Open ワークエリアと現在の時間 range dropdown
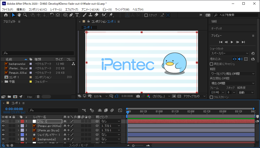Viewport: 260px width, 148px height. [x=233, y=73]
